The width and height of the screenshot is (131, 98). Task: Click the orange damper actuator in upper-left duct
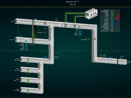click(x=45, y=24)
